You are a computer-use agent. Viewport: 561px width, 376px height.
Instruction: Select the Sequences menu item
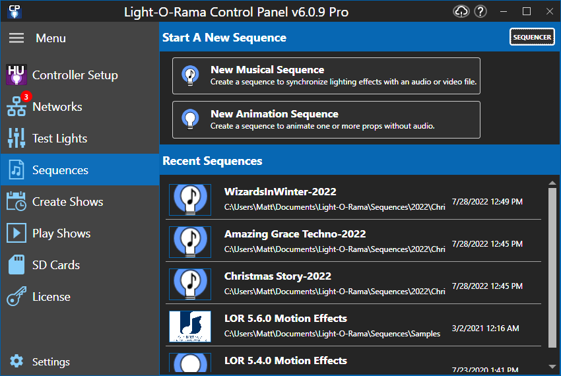click(x=80, y=170)
